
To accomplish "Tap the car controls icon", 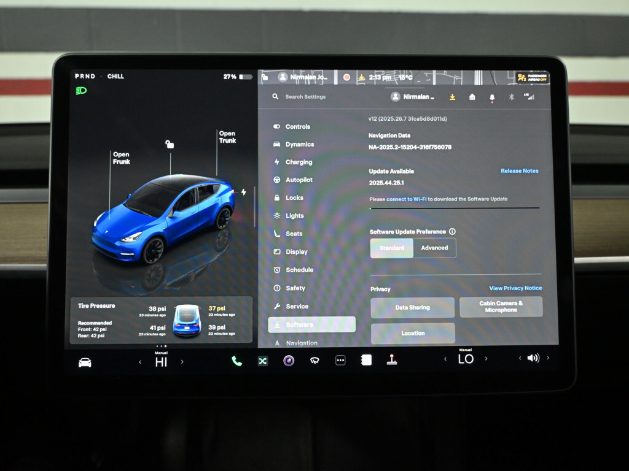I will coord(85,362).
